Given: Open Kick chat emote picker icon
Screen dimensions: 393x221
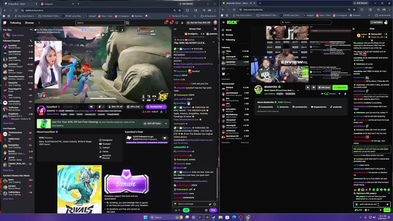Looking at the screenshot, I should point(387,204).
